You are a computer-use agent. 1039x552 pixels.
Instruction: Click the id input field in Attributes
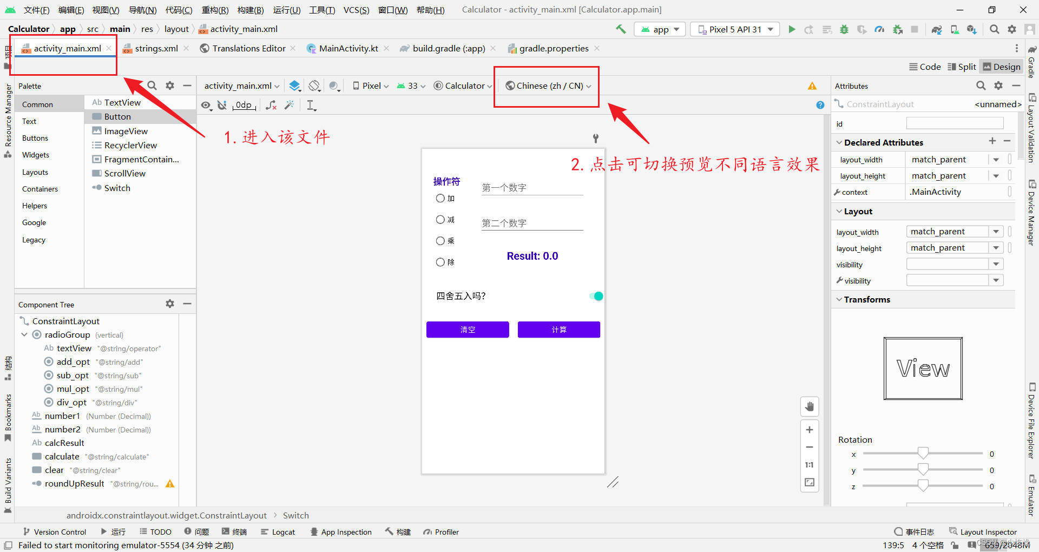tap(955, 123)
